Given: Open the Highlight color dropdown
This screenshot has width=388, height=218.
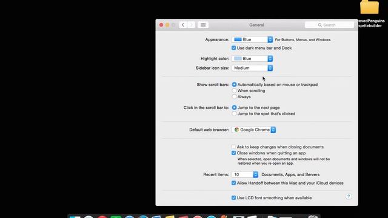Looking at the screenshot, I should pyautogui.click(x=252, y=59).
